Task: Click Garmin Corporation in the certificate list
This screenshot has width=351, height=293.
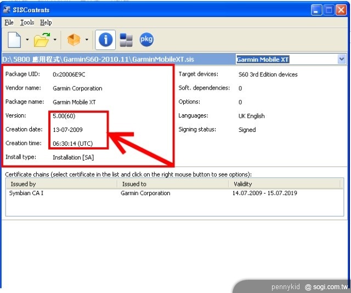Action: click(145, 193)
